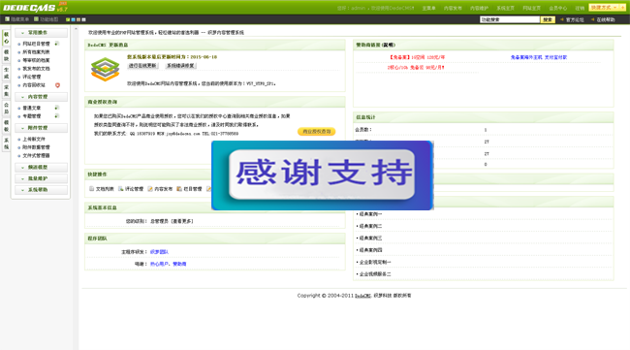Click plus icon next to 快捷方式
The width and height of the screenshot is (630, 350).
(622, 8)
